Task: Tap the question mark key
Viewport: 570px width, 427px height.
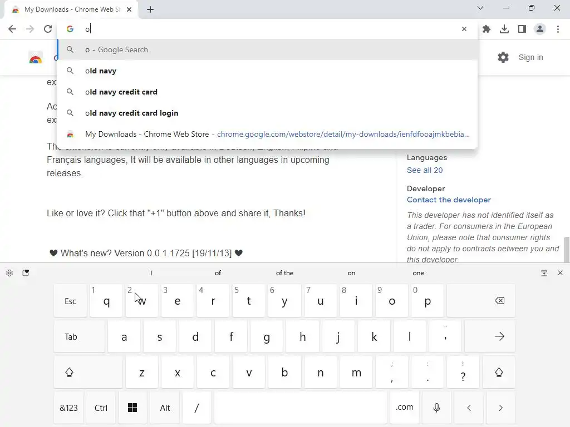Action: (x=463, y=372)
